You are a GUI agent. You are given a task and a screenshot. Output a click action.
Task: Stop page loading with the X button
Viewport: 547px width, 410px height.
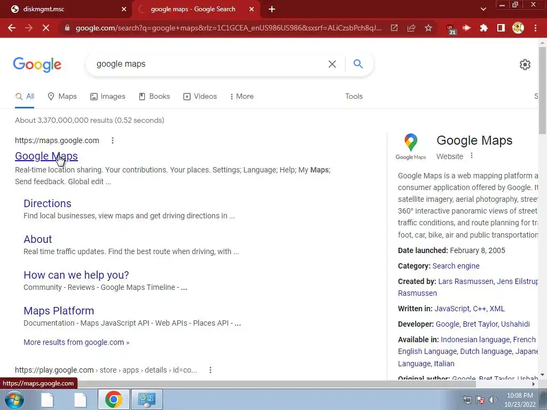point(46,28)
